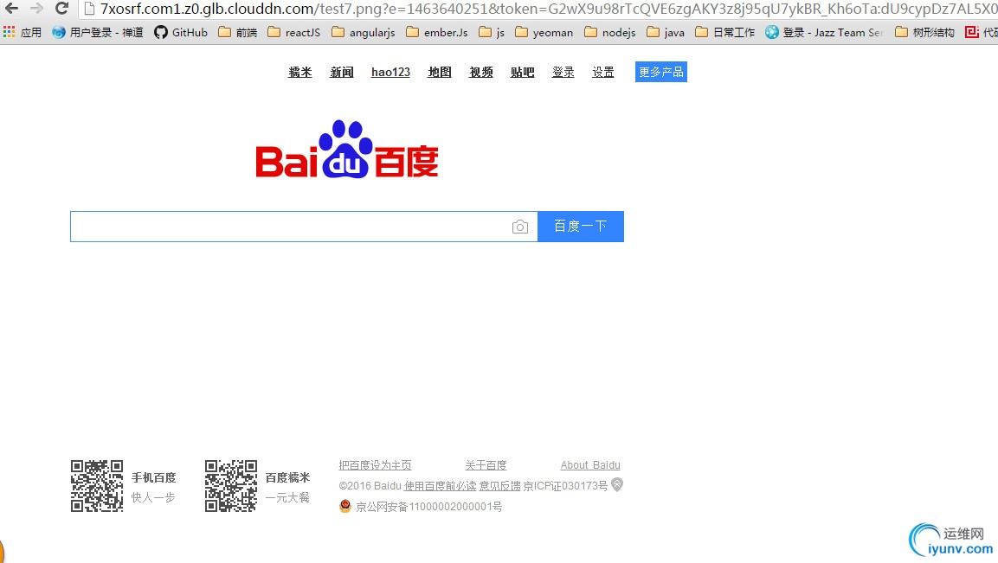
Task: Open the hao123 navigation link
Action: (x=390, y=72)
